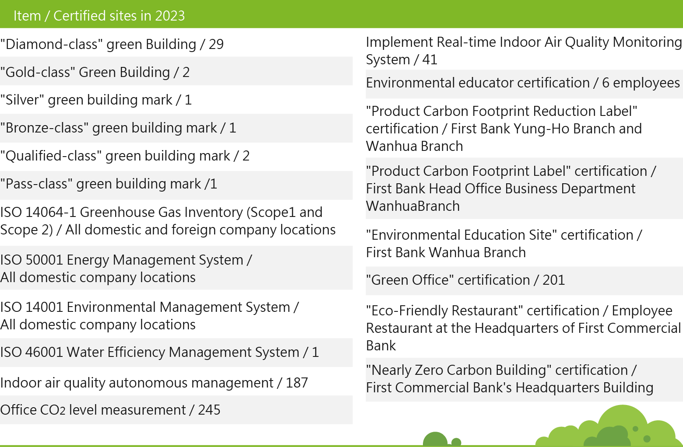This screenshot has width=683, height=447.
Task: Select the "Bronze-class" green building mark row
Action: [176, 128]
